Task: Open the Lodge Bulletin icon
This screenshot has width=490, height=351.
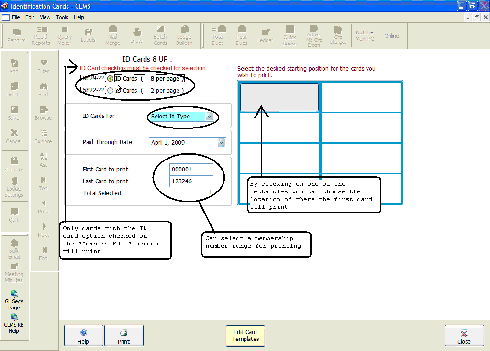Action: tap(184, 36)
